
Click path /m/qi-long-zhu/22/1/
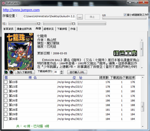pyautogui.click(x=70, y=82)
